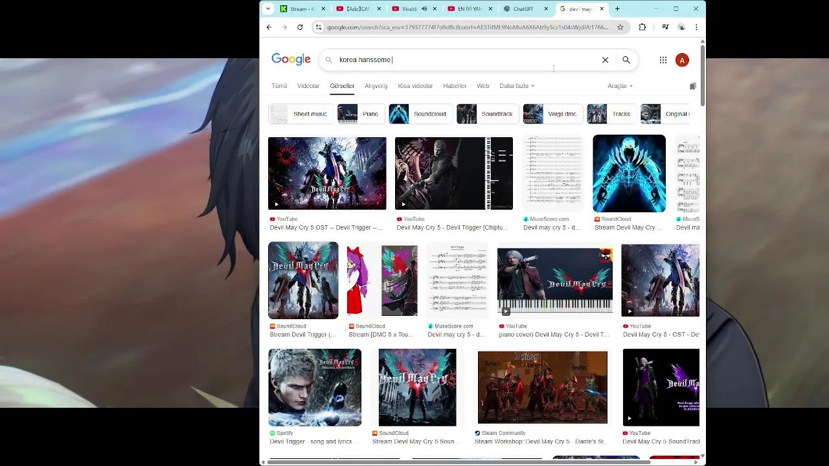Screen dimensions: 829x466
Task: Open a new browser tab
Action: 617,9
